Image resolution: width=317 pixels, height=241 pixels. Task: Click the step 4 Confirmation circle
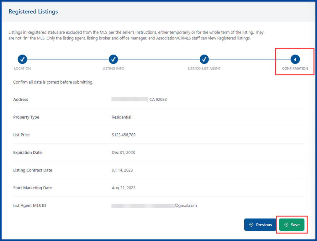295,59
